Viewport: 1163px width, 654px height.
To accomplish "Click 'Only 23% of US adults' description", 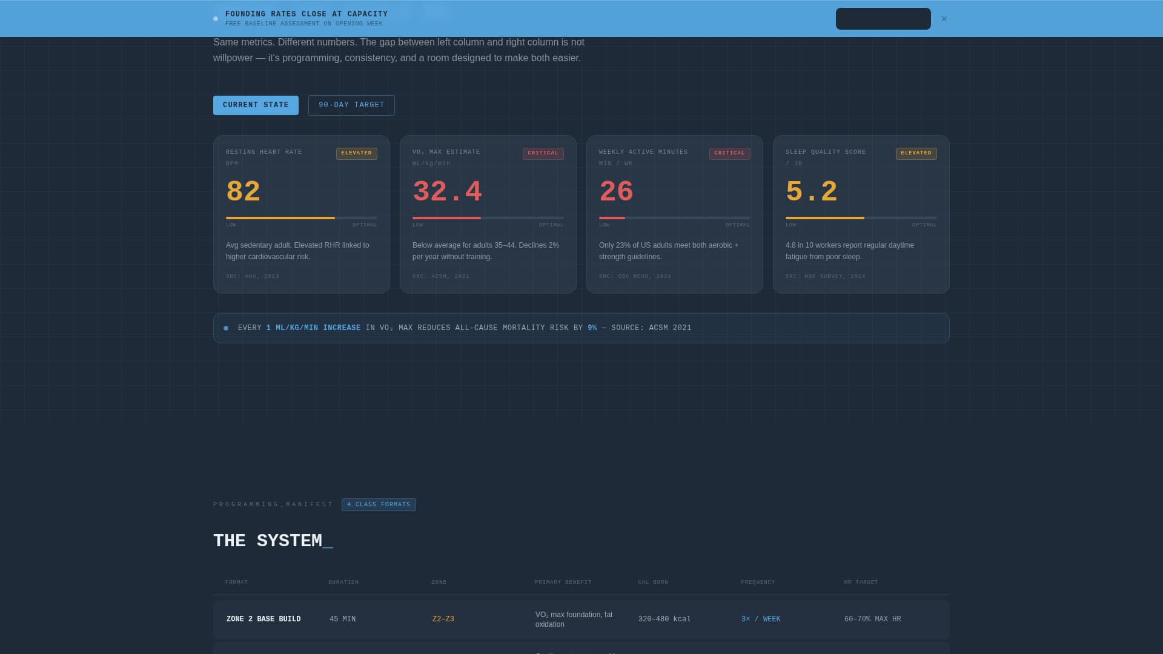I will point(669,251).
